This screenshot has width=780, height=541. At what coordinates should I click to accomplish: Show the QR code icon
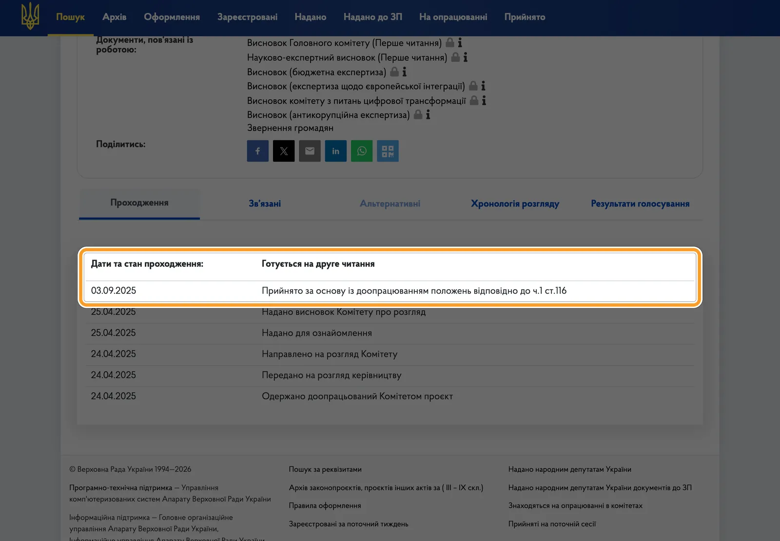tap(388, 151)
